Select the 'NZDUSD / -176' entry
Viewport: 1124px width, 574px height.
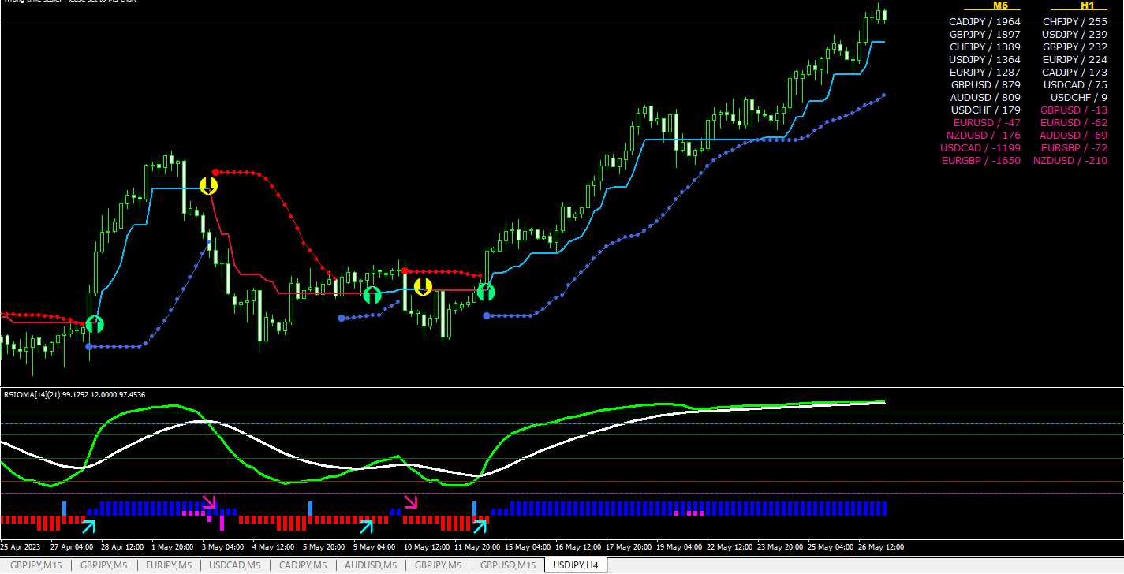point(984,136)
